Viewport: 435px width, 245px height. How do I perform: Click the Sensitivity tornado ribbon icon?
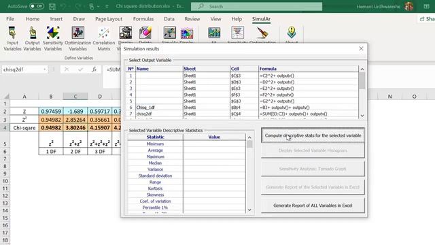tap(237, 33)
